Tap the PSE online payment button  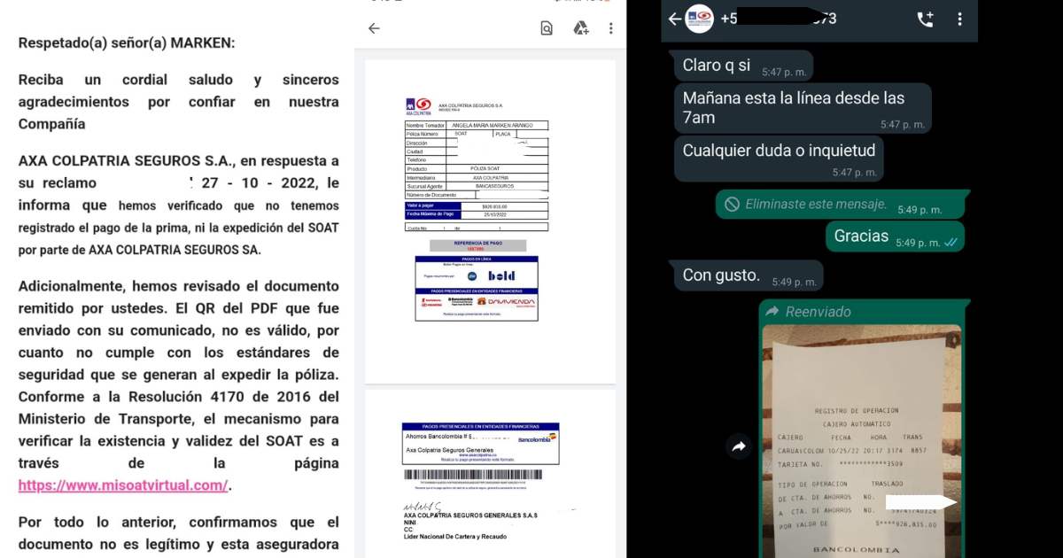pyautogui.click(x=470, y=275)
